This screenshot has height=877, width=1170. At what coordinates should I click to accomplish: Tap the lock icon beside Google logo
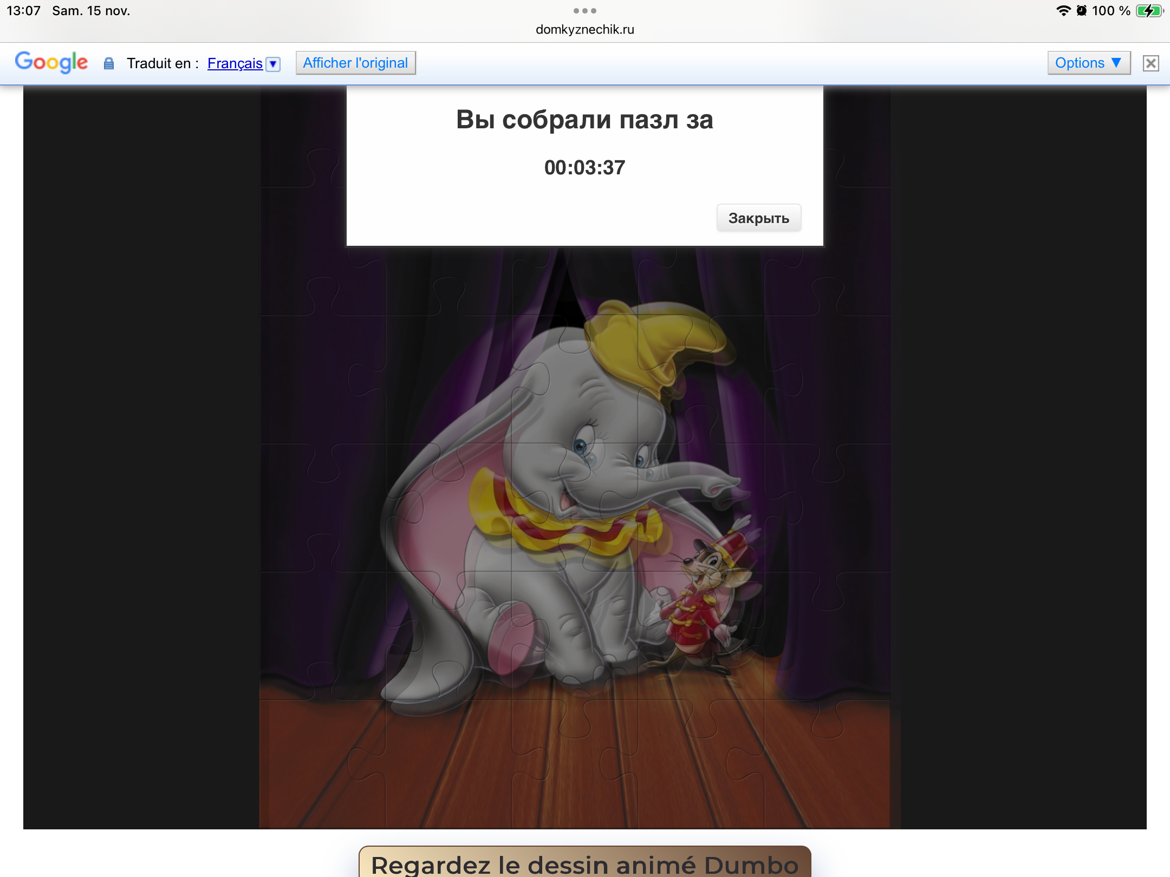[109, 63]
